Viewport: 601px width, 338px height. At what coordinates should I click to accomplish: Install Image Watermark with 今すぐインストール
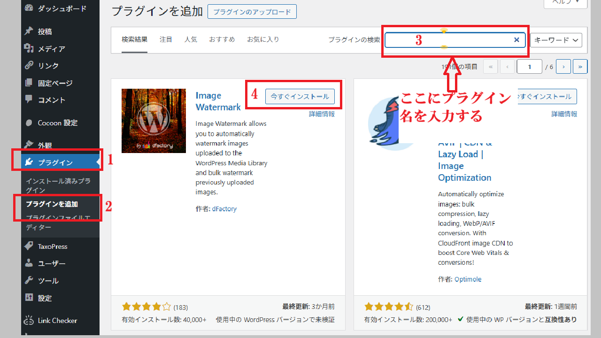tap(300, 96)
